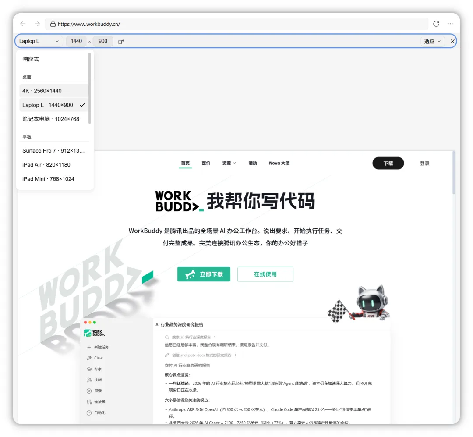Choose the Laptop L 1440×900 preset
This screenshot has width=473, height=437.
(54, 105)
